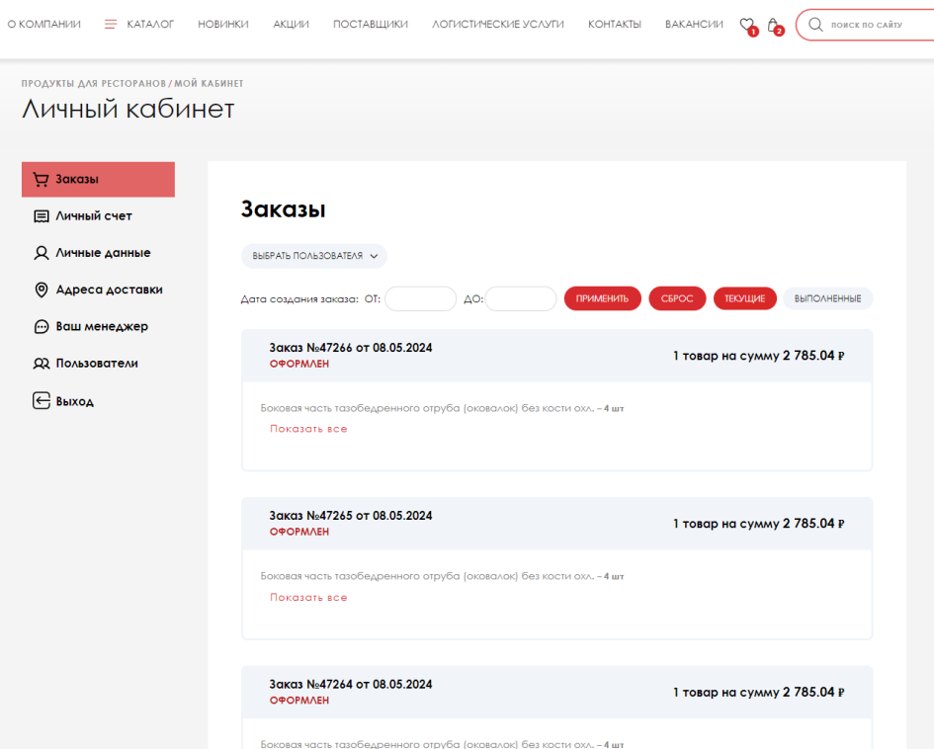This screenshot has height=749, width=934.
Task: Open the НОВИНКИ menu item
Action: tap(223, 24)
